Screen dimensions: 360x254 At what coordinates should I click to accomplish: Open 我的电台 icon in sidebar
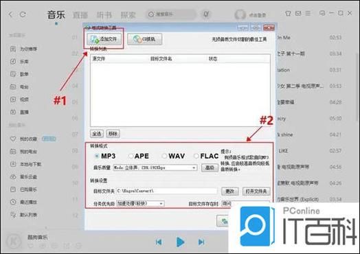click(x=13, y=152)
